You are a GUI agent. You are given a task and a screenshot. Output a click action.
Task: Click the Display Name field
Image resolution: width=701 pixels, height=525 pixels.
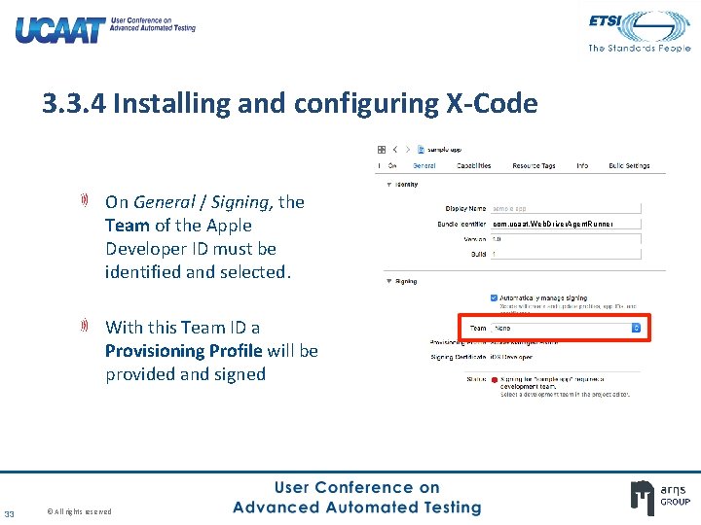pyautogui.click(x=566, y=208)
